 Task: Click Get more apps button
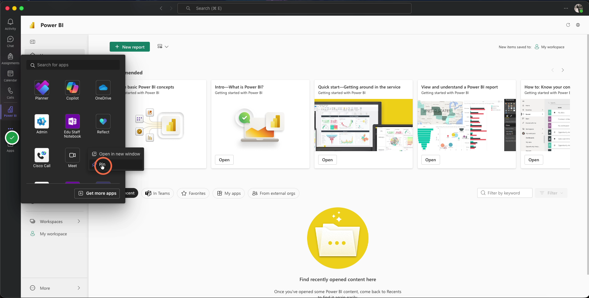97,193
